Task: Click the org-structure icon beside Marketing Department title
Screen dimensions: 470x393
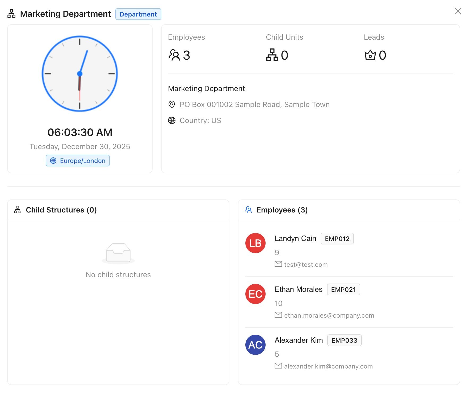Action: coord(11,14)
